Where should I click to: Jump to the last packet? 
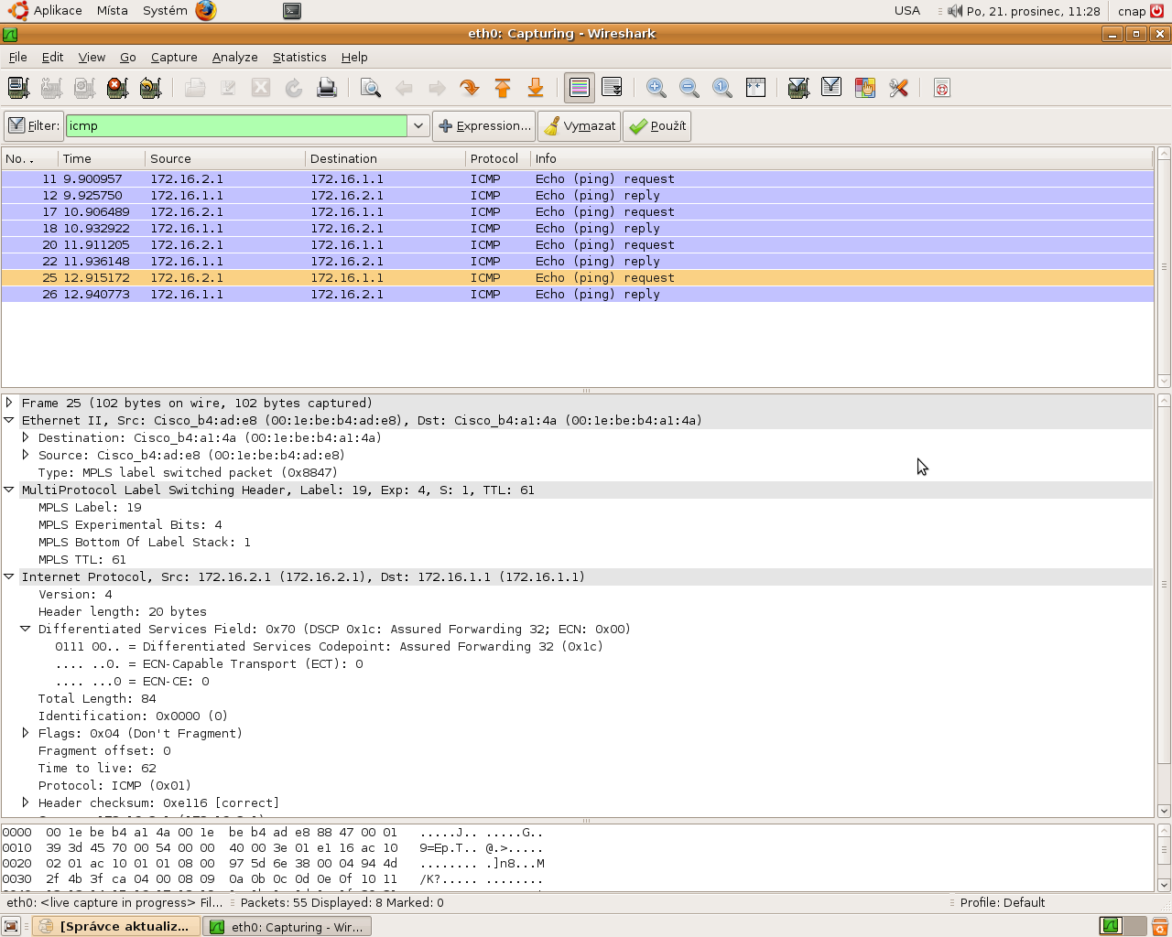pos(536,88)
